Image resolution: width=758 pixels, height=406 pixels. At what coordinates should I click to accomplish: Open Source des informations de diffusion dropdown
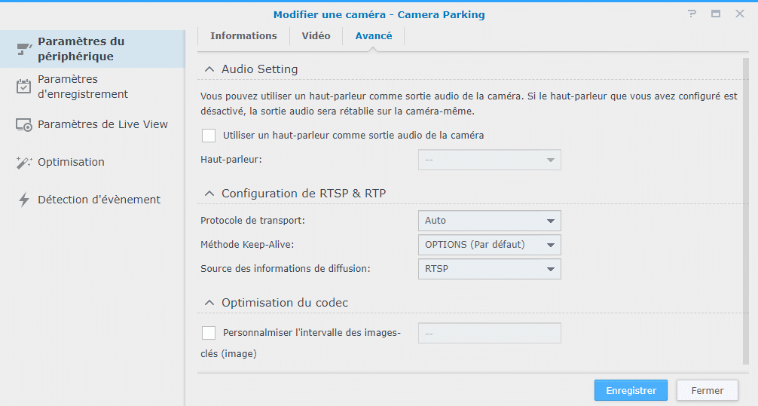(489, 269)
